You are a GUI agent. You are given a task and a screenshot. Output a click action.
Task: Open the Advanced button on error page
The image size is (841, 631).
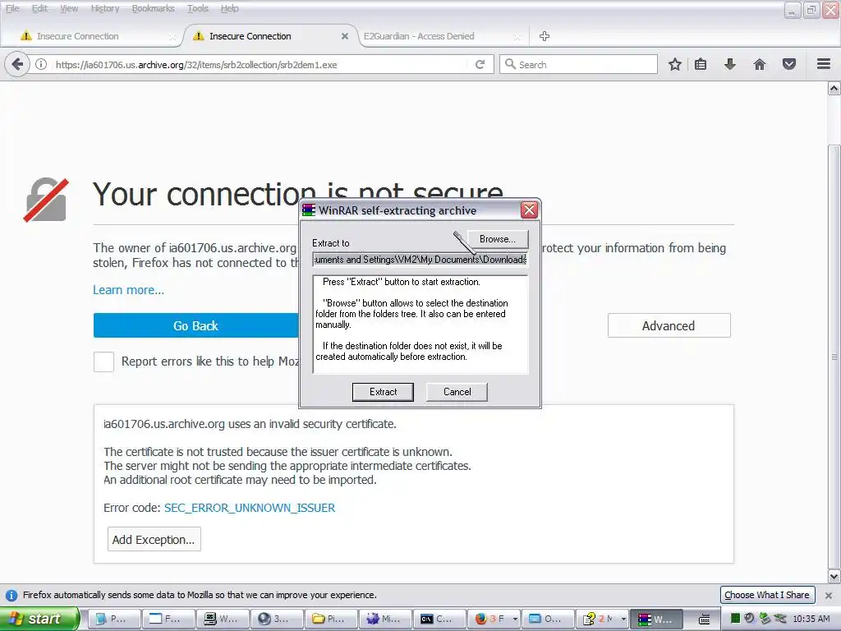click(x=669, y=325)
